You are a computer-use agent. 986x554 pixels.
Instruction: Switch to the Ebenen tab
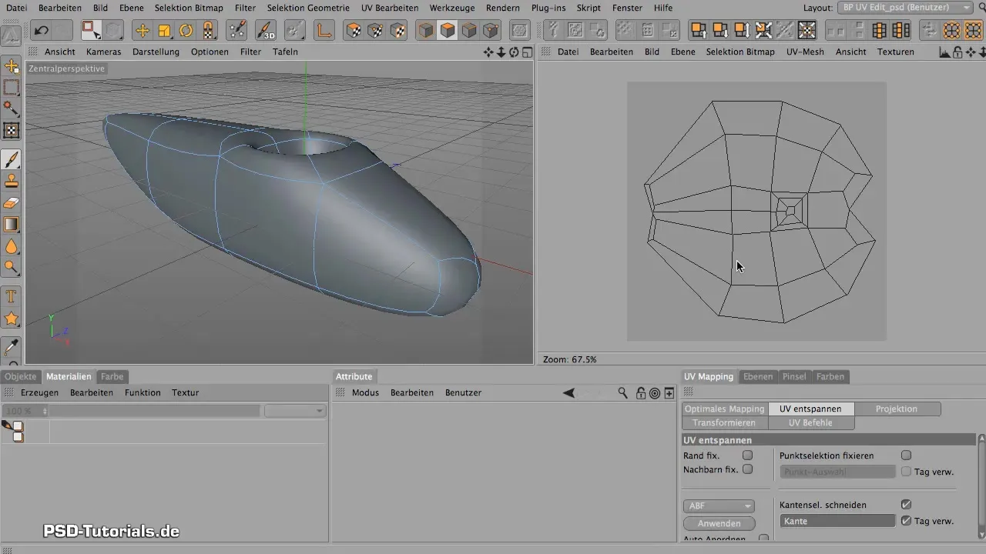click(x=758, y=377)
